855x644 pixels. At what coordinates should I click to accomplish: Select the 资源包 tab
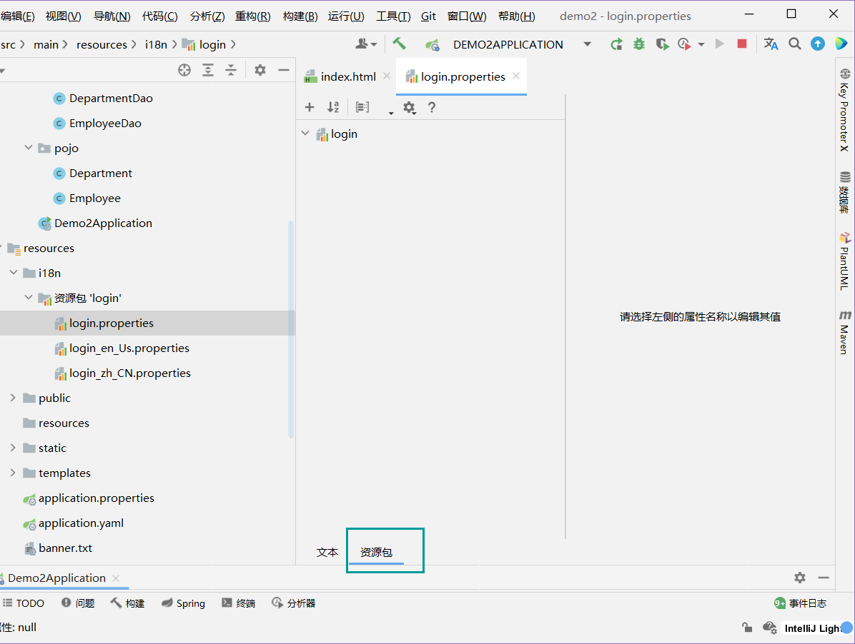[376, 552]
